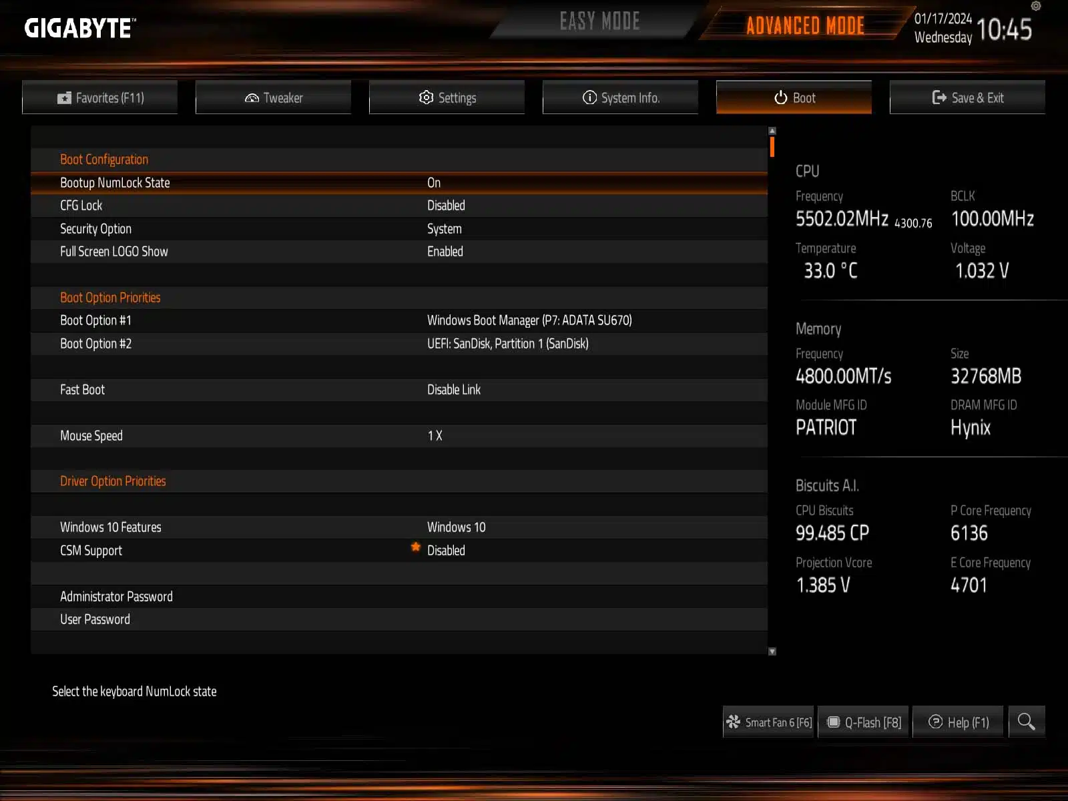Toggle Full Screen LOGO Show Enabled value

(445, 252)
